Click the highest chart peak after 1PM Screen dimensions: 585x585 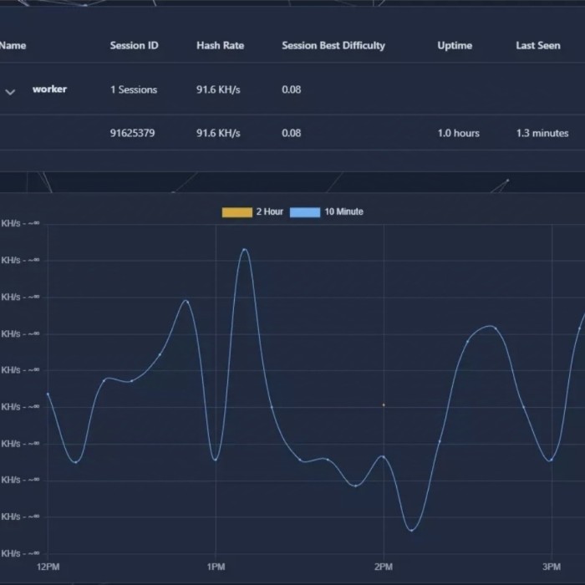click(244, 249)
